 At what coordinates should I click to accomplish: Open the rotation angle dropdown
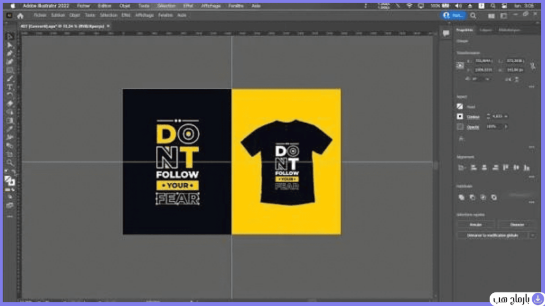click(488, 80)
